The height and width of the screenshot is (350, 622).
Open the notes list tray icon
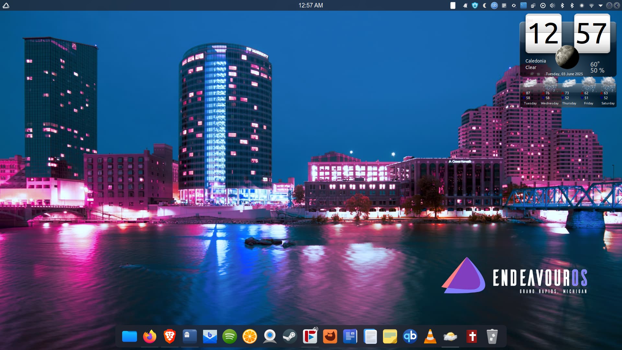tap(504, 6)
